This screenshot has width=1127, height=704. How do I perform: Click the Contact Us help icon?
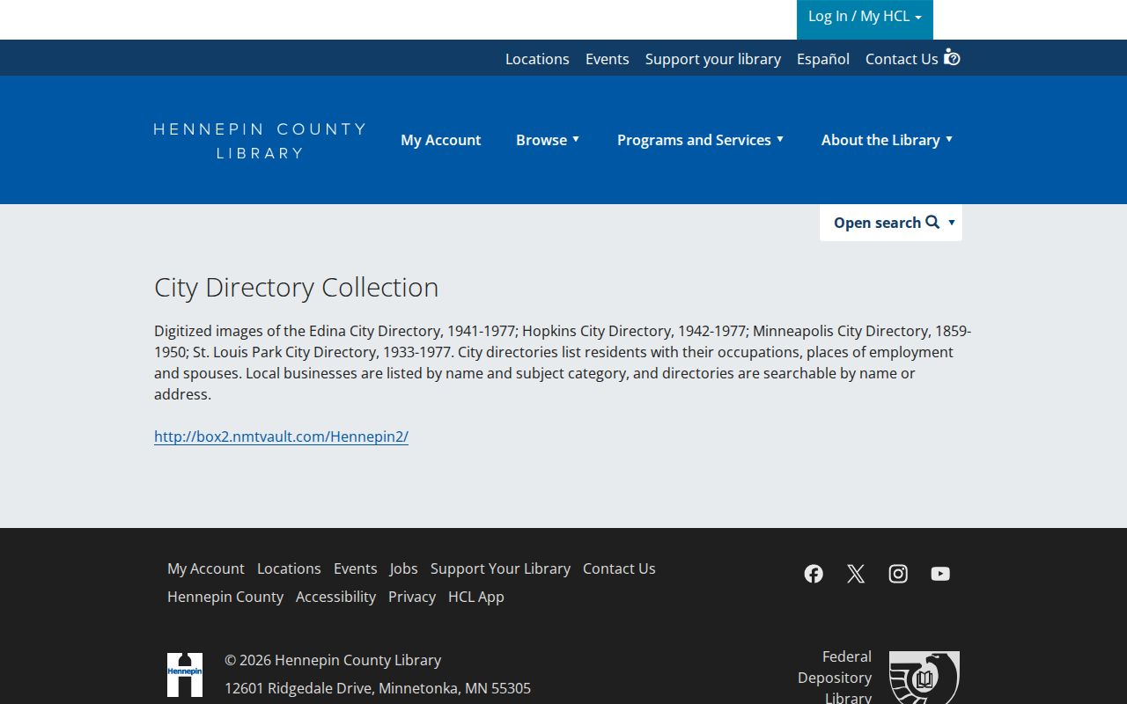pyautogui.click(x=952, y=58)
